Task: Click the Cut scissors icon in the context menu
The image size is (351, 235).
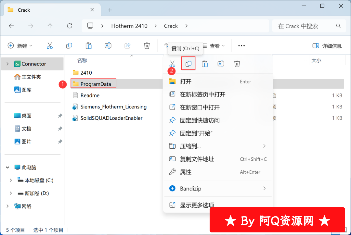Action: pyautogui.click(x=172, y=64)
